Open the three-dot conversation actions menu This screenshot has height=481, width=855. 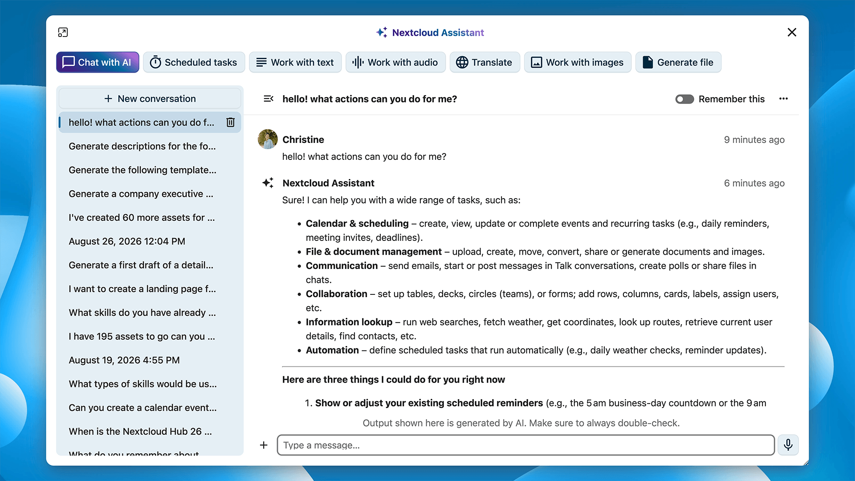point(783,99)
